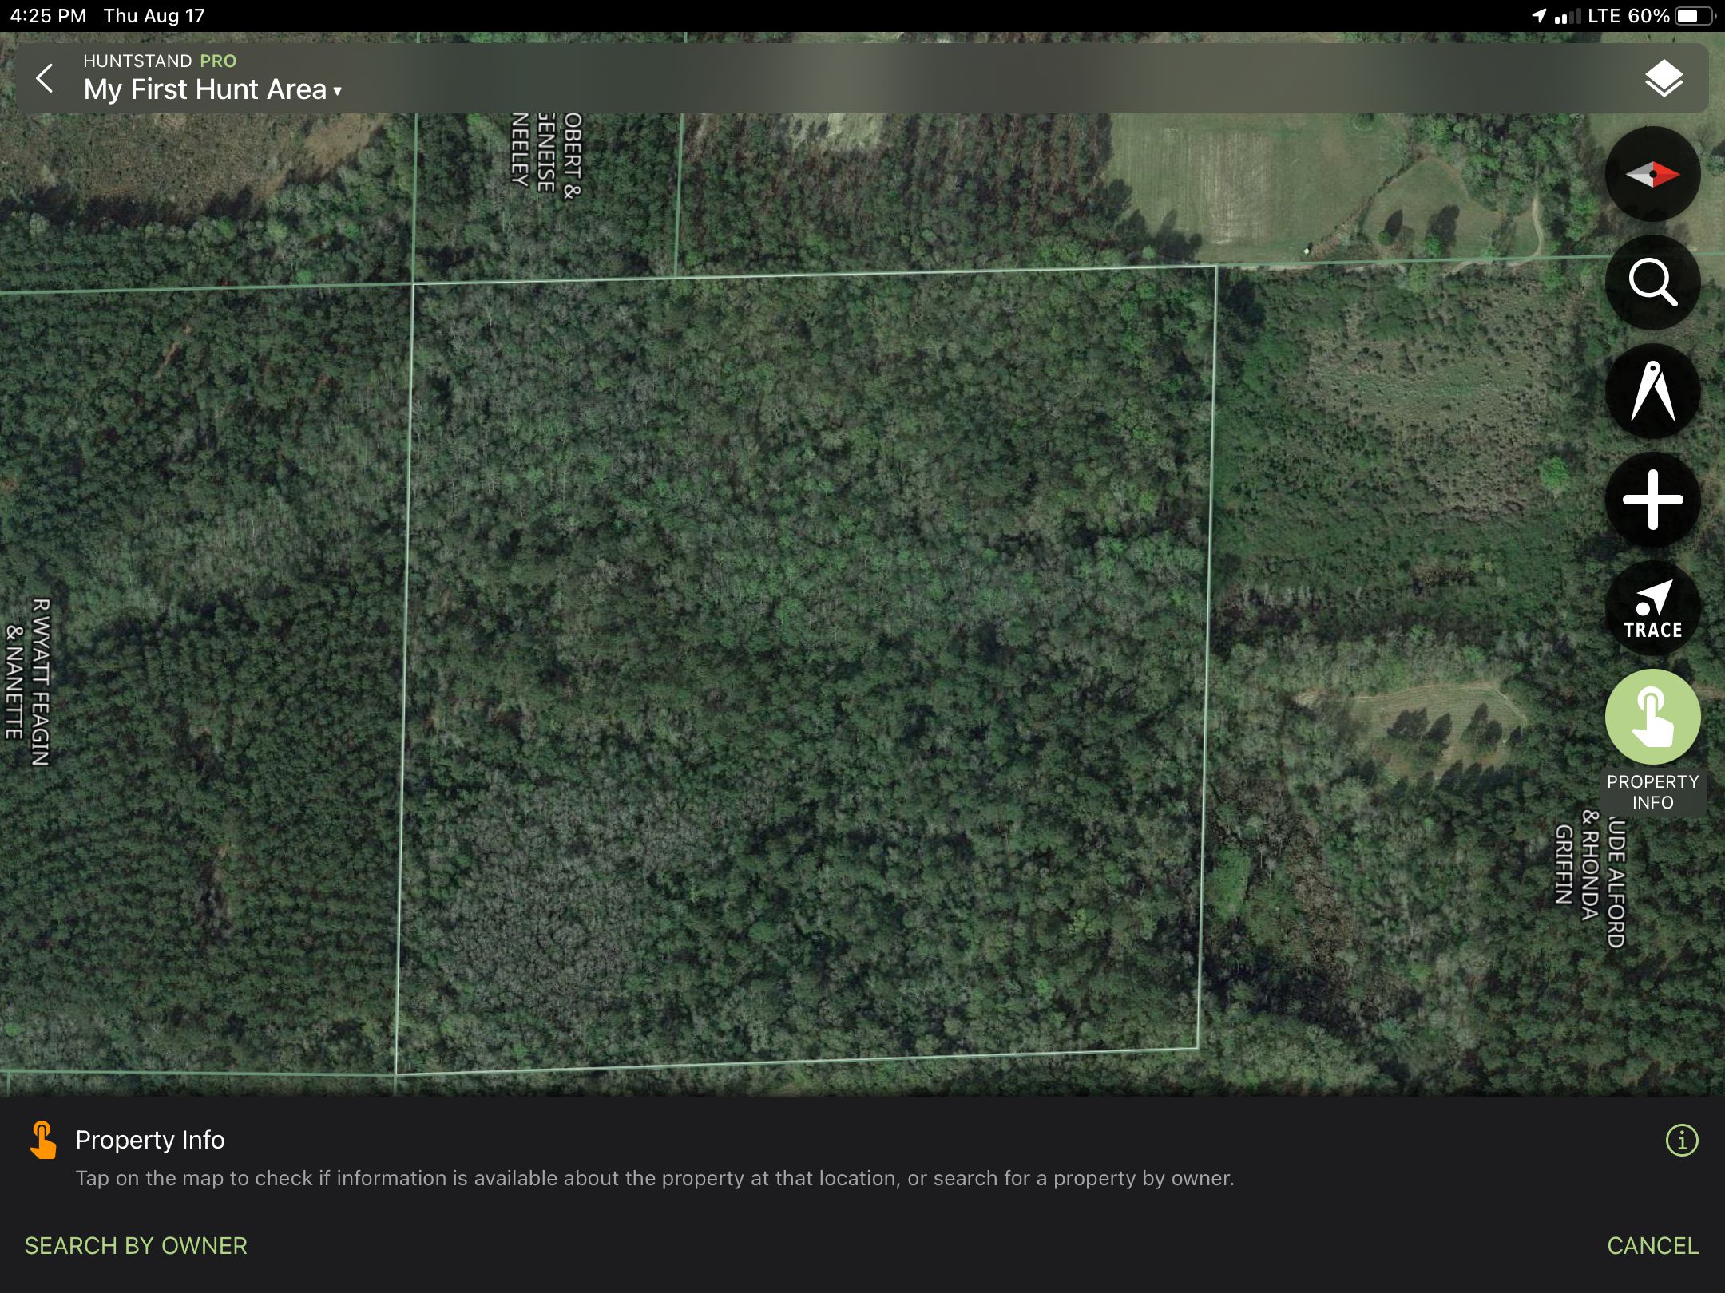Viewport: 1725px width, 1293px height.
Task: Toggle the layers panel visibility
Action: point(1663,77)
